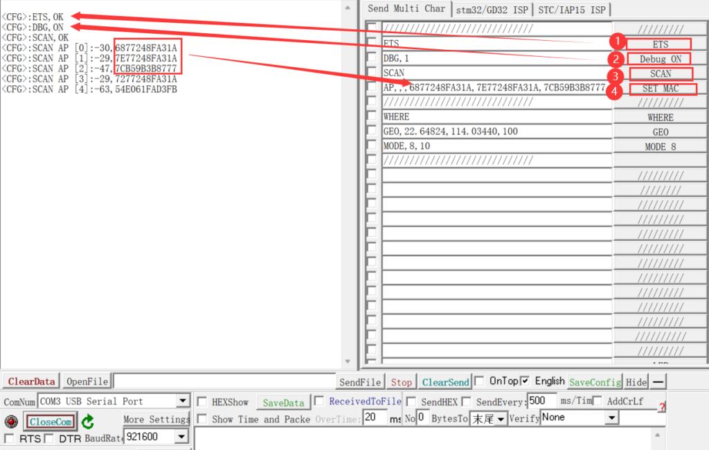Open the Verify None dropdown

coord(611,417)
